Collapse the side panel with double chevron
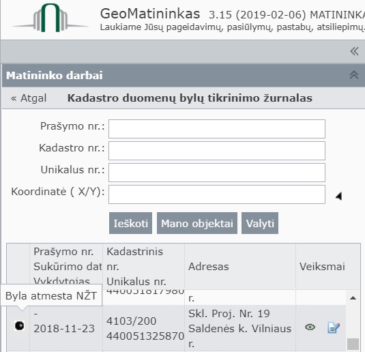 click(354, 51)
